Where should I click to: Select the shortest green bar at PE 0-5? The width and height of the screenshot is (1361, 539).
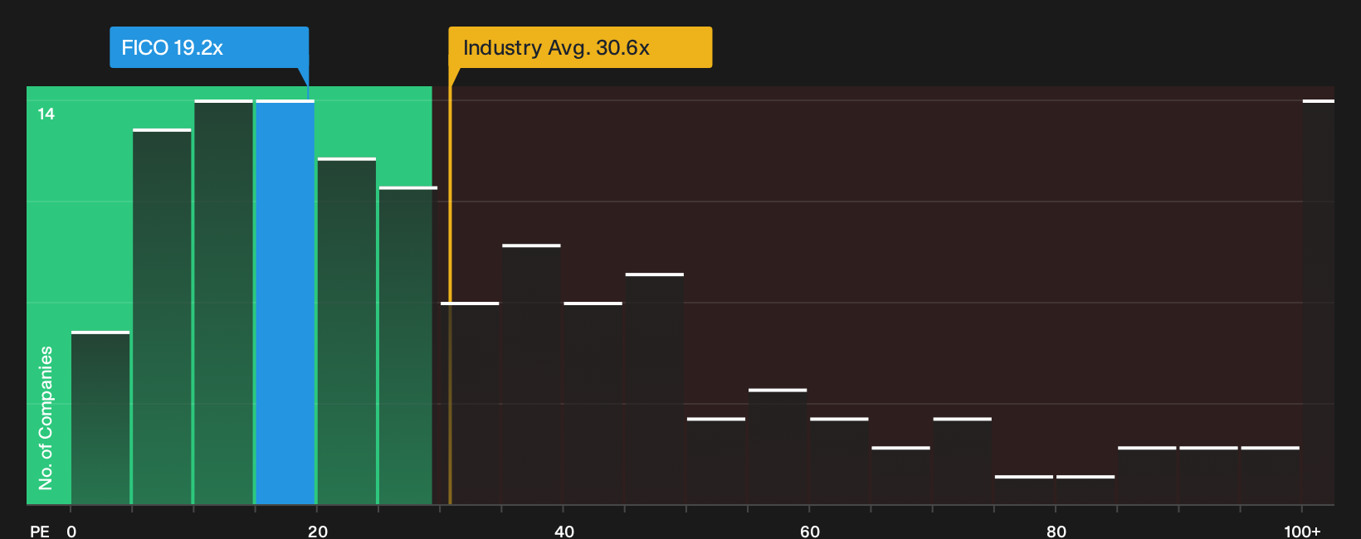[100, 418]
